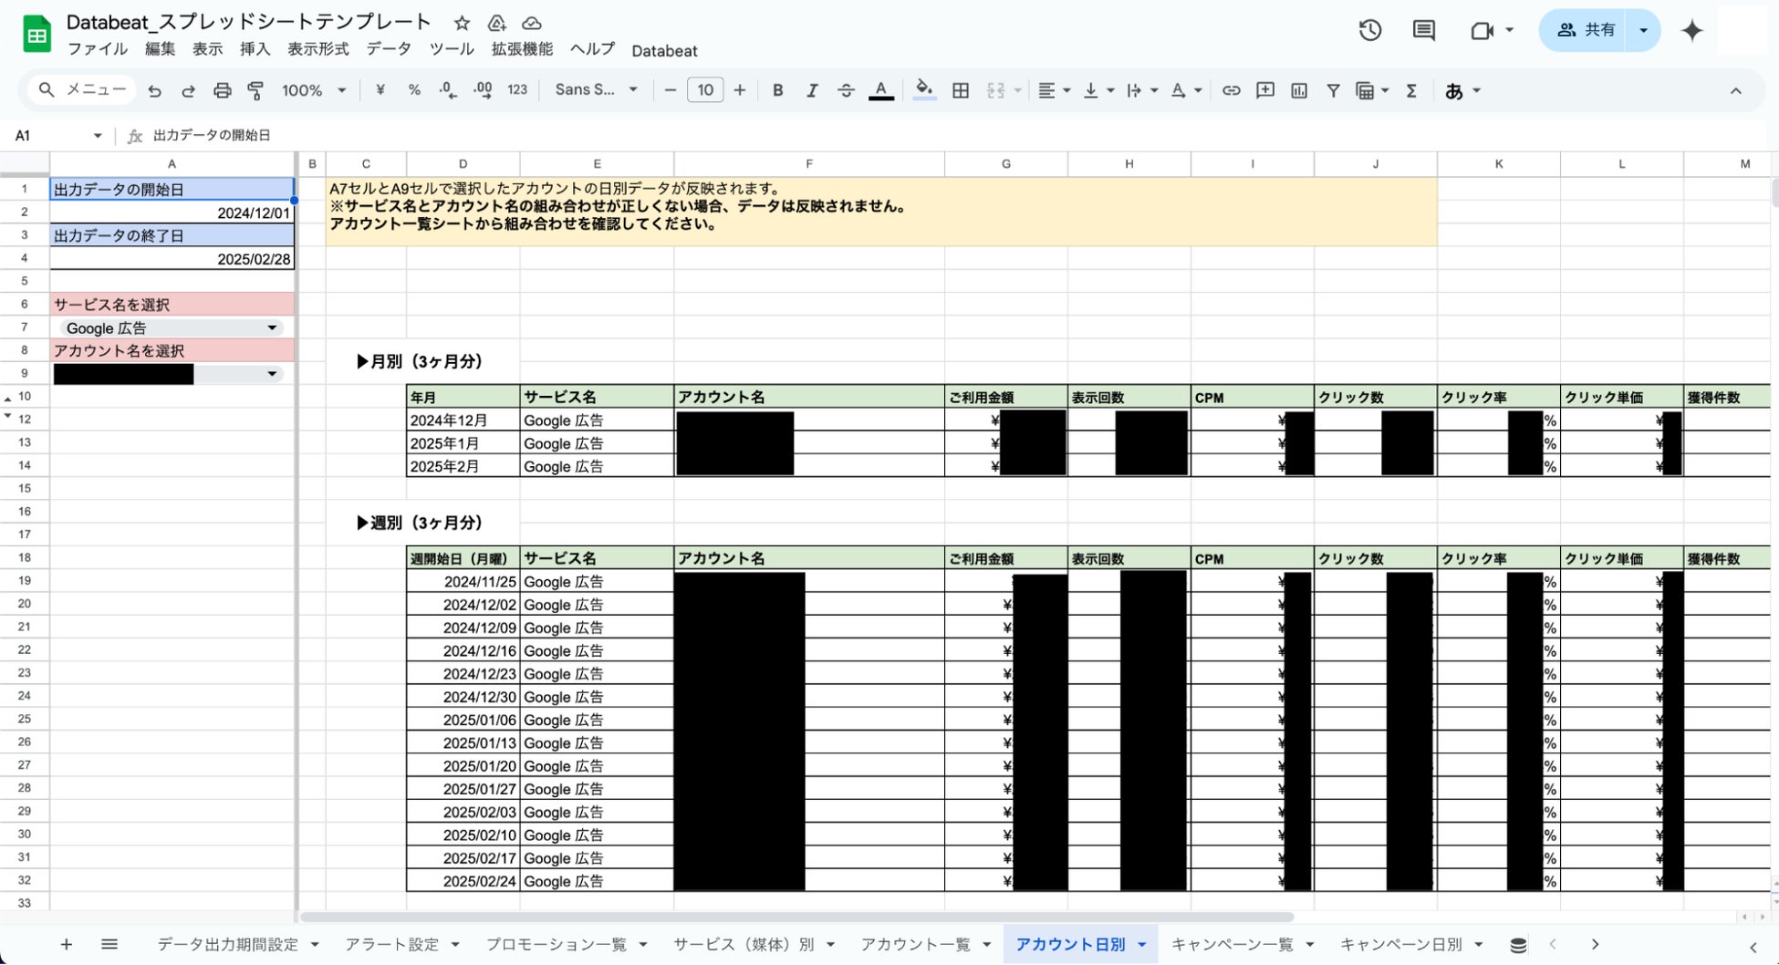
Task: Open the Sans S... font dropdown
Action: tap(597, 89)
